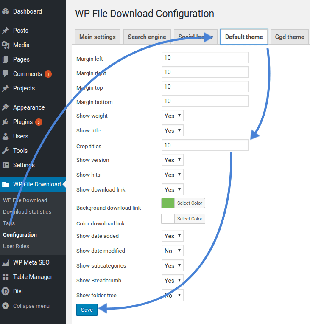Open the Download statistics submenu link
Screen dimensions: 310x324
click(27, 211)
